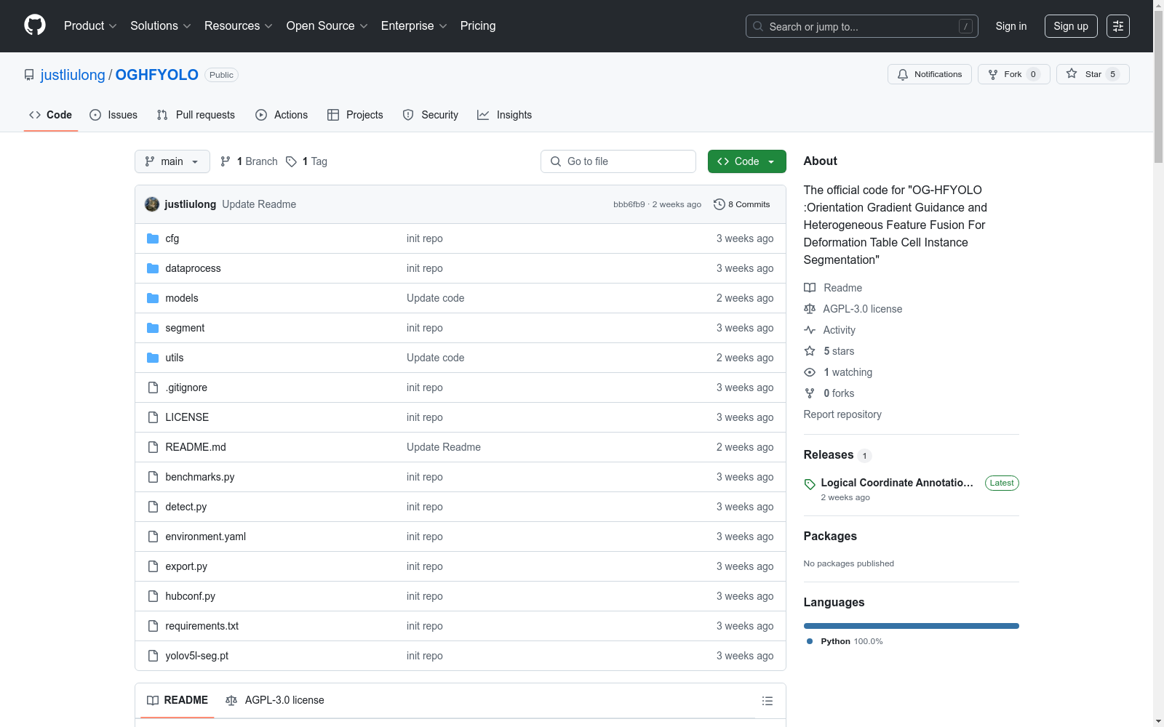Click the pulse icon beside Activity
Screen dimensions: 1164x727
(810, 330)
